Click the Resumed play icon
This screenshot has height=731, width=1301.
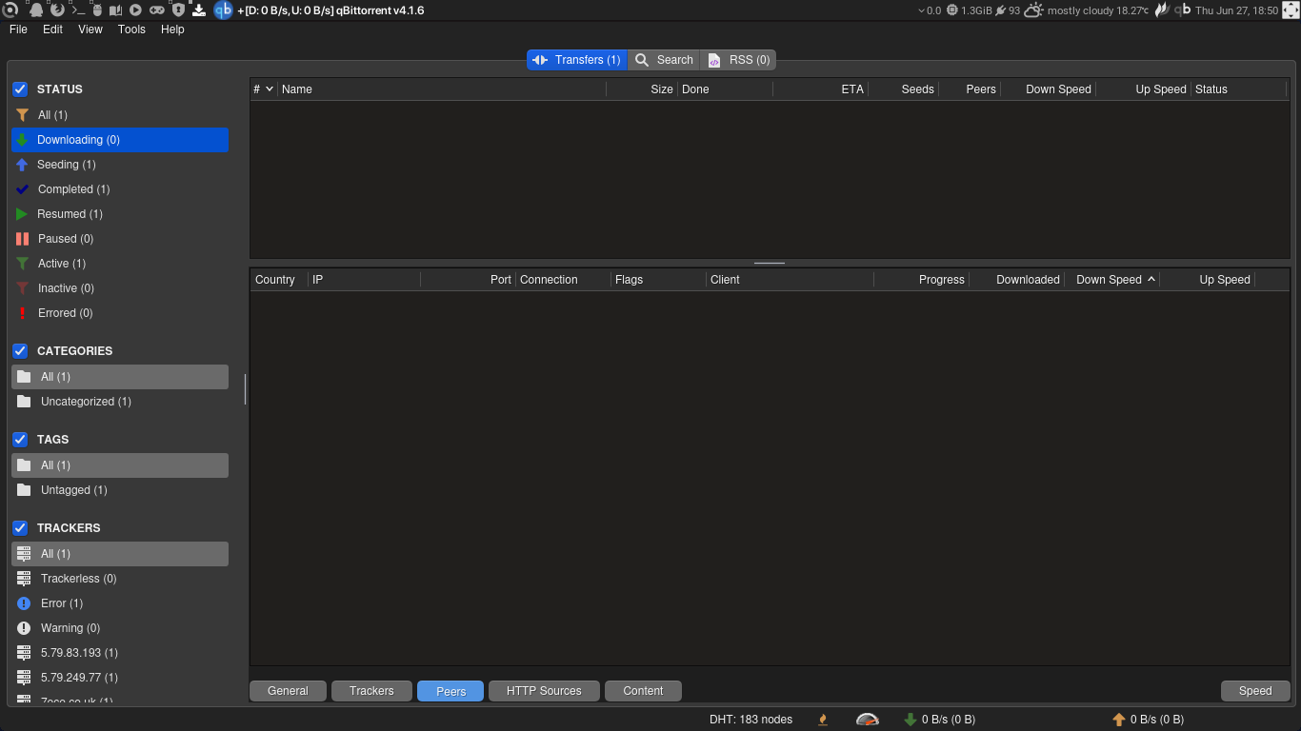pyautogui.click(x=23, y=214)
